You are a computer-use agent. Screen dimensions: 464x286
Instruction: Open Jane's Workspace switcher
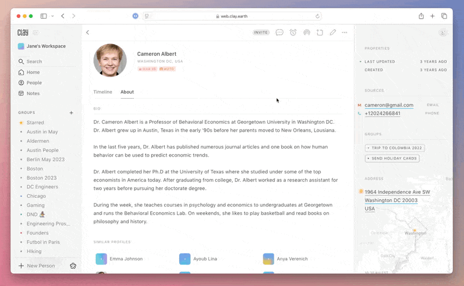click(42, 46)
